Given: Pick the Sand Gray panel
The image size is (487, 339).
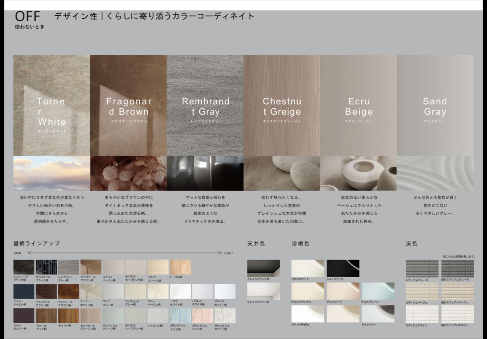Looking at the screenshot, I should coord(435,105).
